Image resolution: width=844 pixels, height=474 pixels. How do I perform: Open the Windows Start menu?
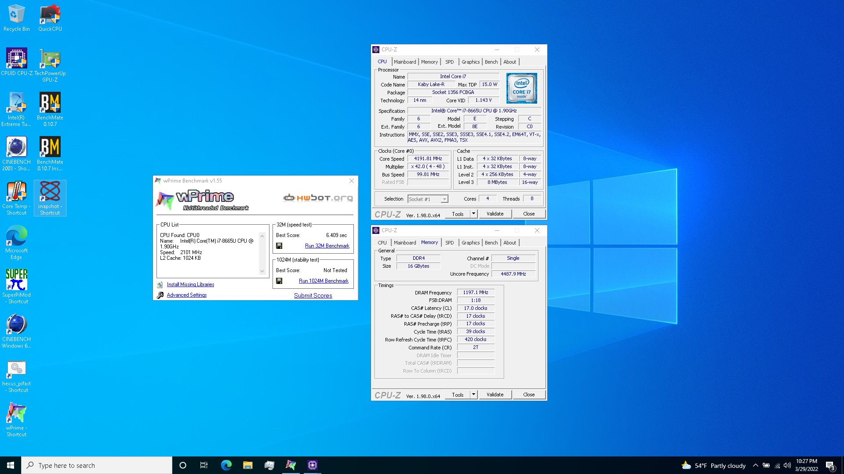pos(11,465)
